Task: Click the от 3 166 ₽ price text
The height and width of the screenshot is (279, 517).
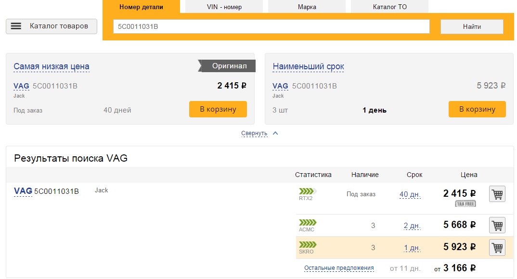Action: (455, 268)
